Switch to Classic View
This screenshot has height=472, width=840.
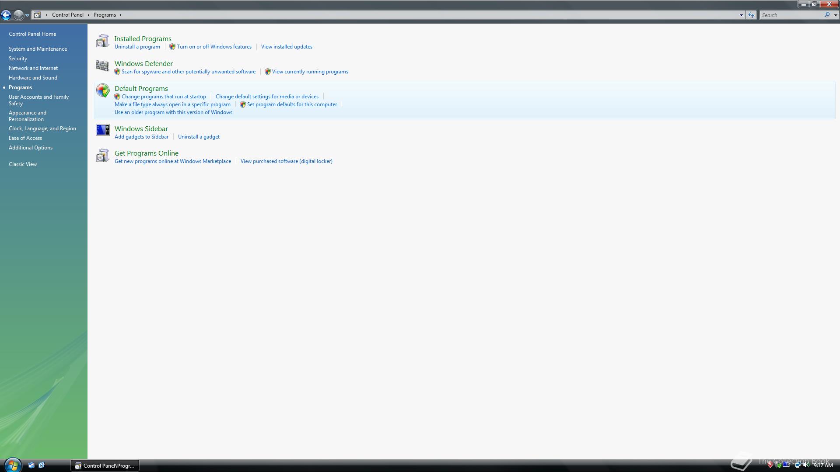23,164
